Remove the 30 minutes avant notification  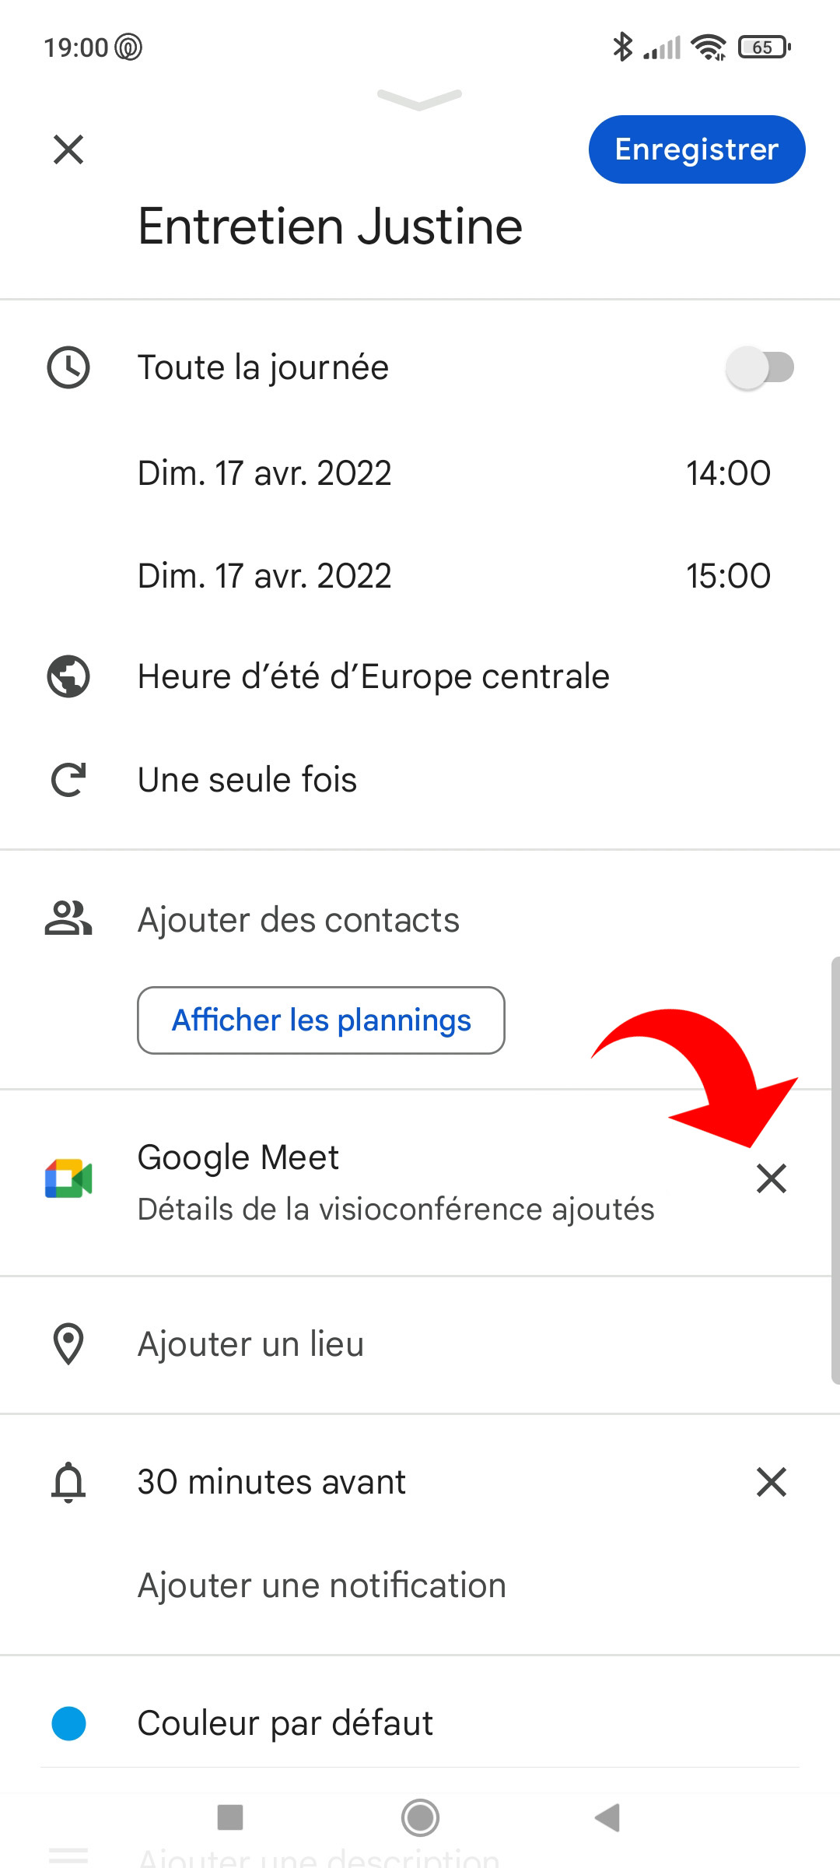coord(772,1482)
